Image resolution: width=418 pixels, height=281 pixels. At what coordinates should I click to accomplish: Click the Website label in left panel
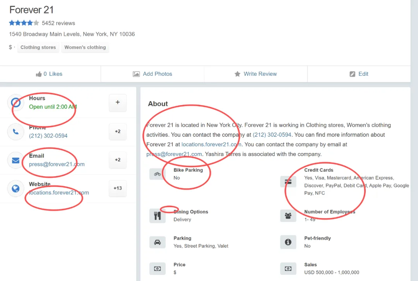click(40, 184)
